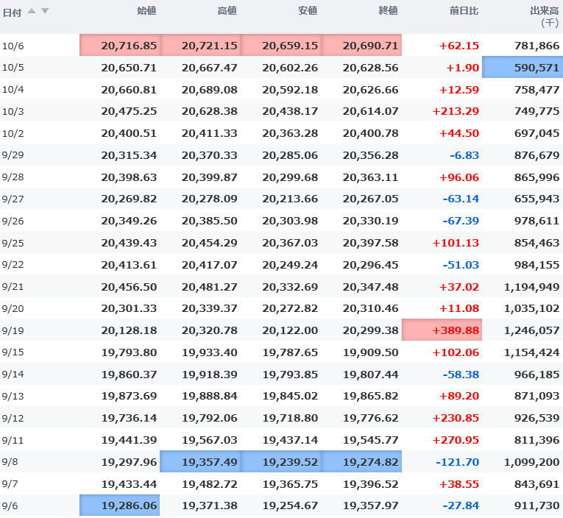Select the 9/19 date cell
The image size is (563, 518).
click(x=13, y=330)
